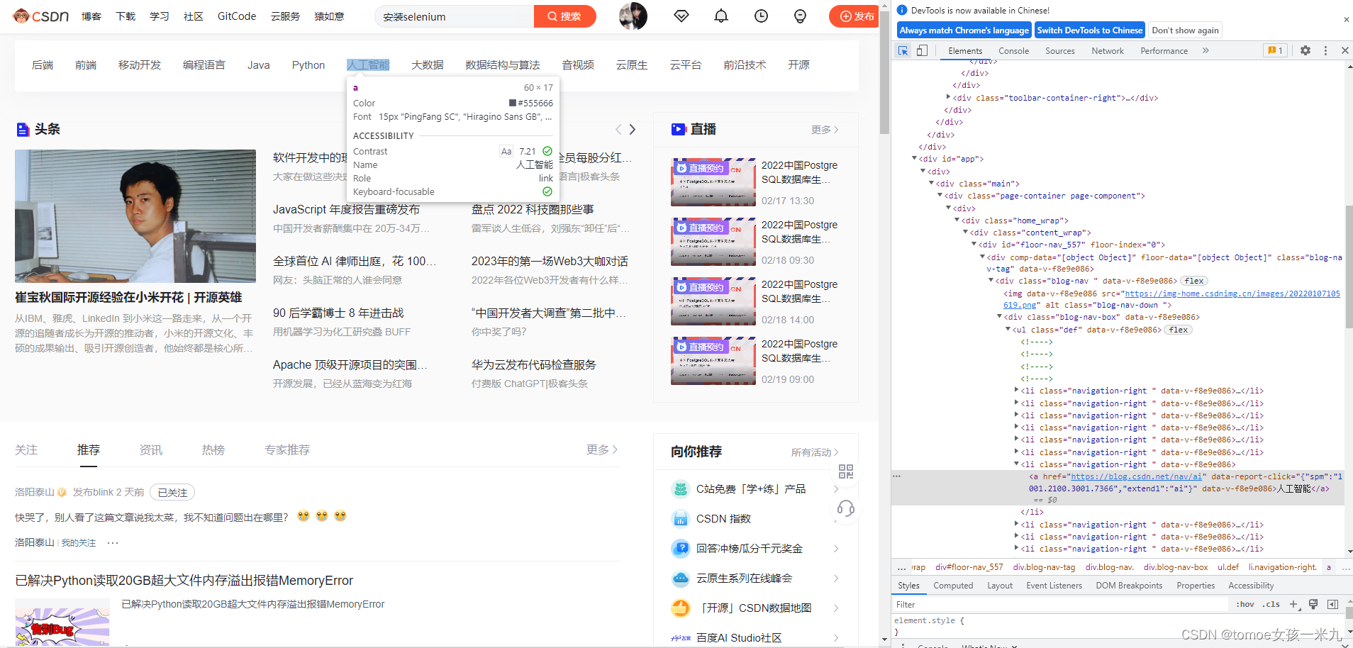Collapse the home_wrap div node
1353x648 pixels.
957,220
